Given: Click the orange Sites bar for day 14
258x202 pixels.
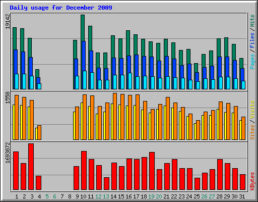Looking at the screenshot, I should [115, 116].
